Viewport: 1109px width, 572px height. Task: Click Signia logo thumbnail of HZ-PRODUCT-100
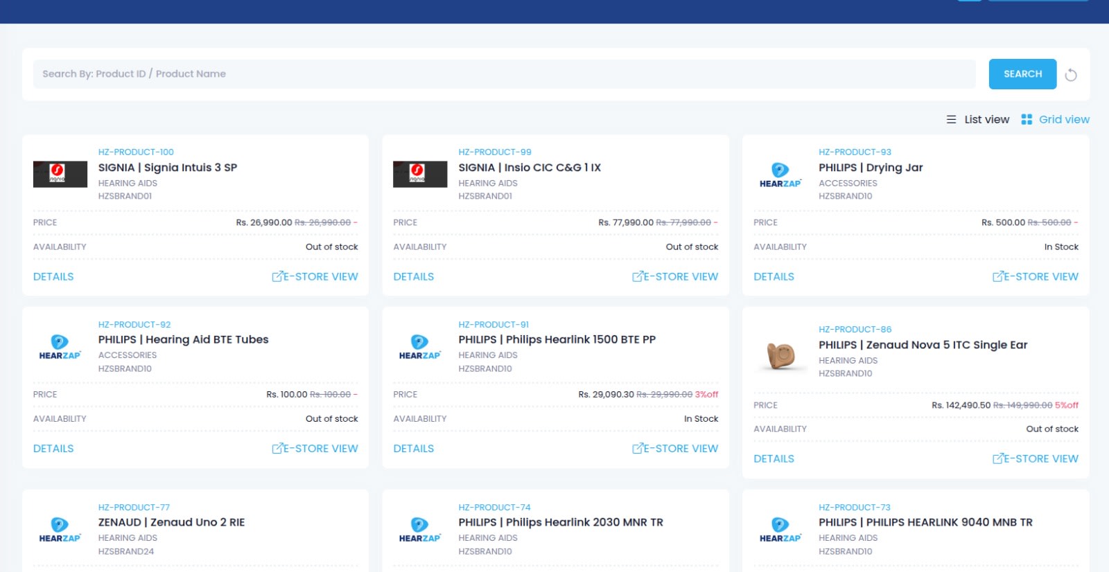click(60, 174)
